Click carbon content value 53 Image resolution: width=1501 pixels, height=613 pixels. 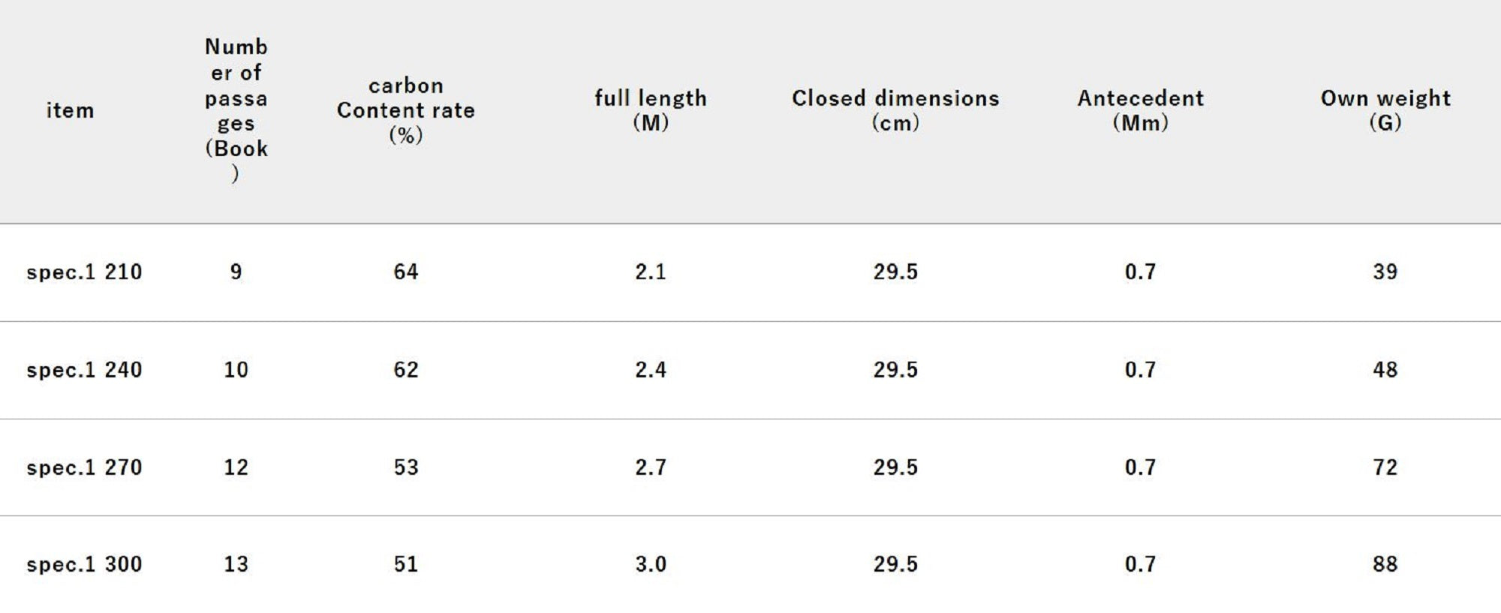point(405,467)
